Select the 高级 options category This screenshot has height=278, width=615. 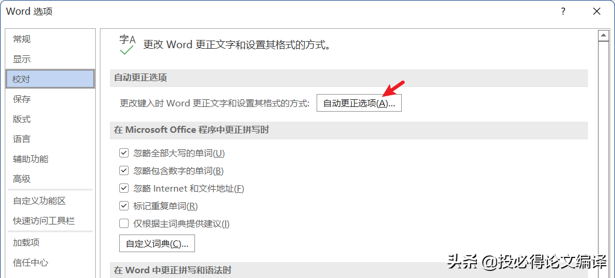point(50,179)
